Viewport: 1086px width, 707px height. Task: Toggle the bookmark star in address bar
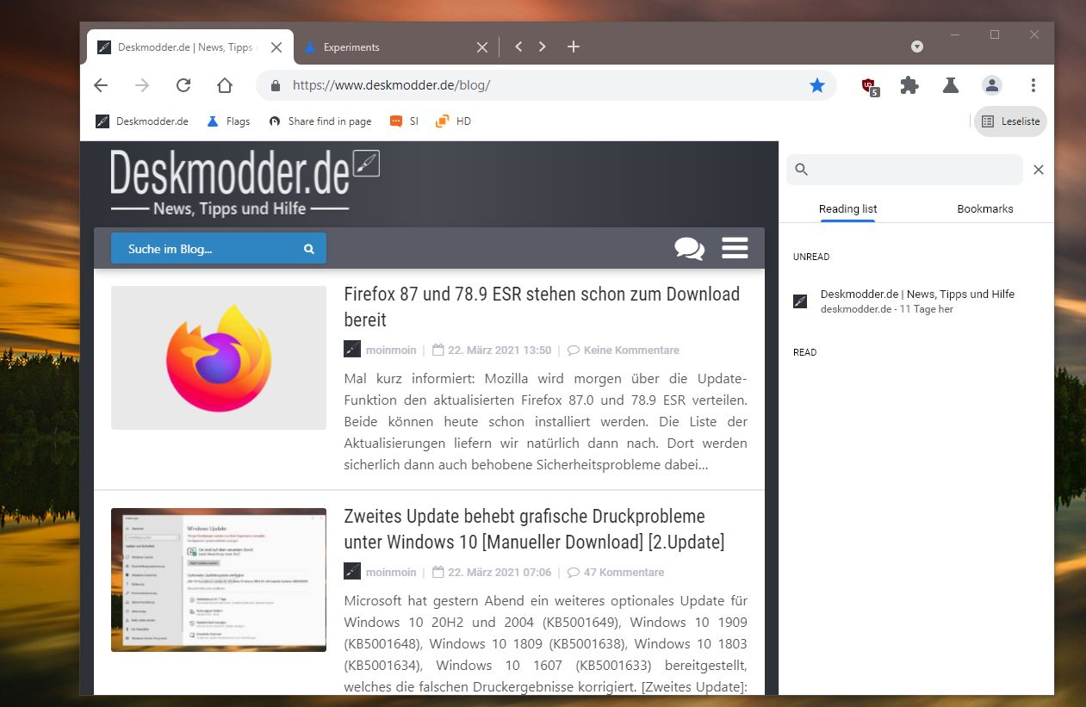(817, 85)
